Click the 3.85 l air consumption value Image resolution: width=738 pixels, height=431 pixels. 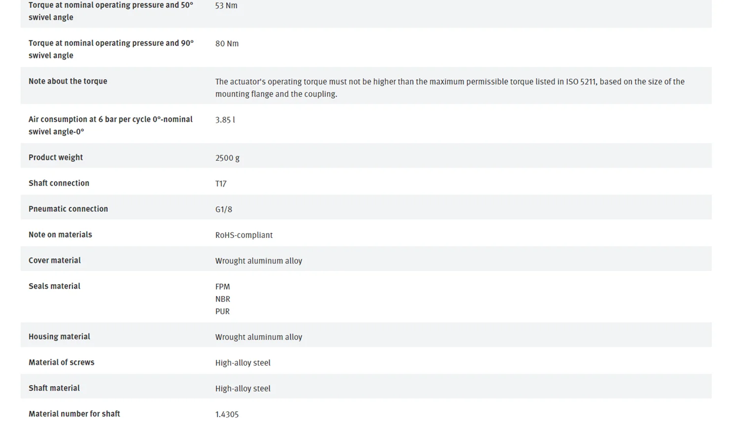tap(225, 120)
